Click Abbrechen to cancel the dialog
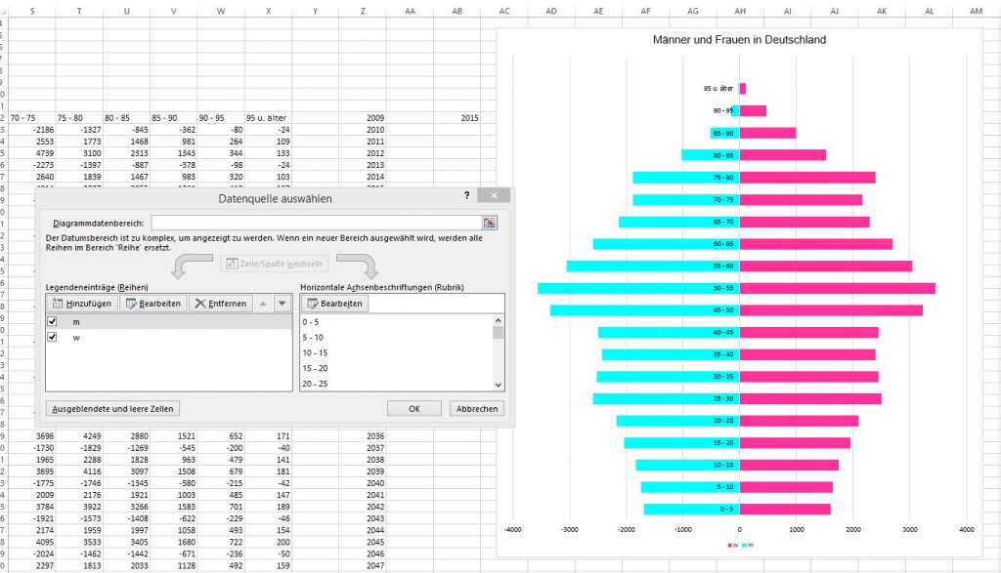This screenshot has height=573, width=1001. point(477,409)
